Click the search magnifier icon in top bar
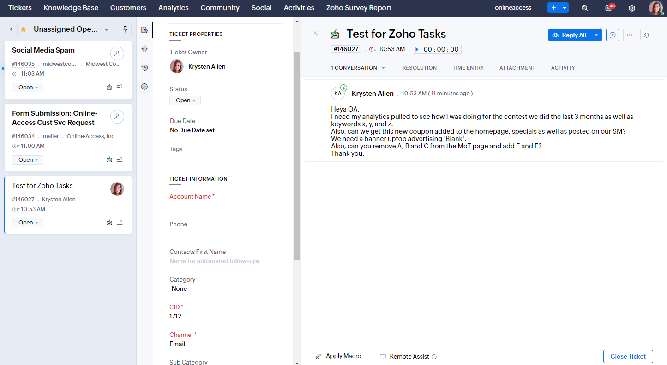667x365 pixels. coord(585,8)
